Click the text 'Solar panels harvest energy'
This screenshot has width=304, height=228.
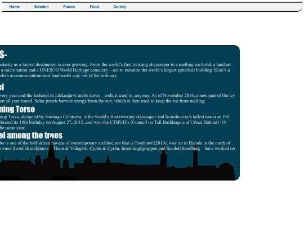(x=61, y=101)
